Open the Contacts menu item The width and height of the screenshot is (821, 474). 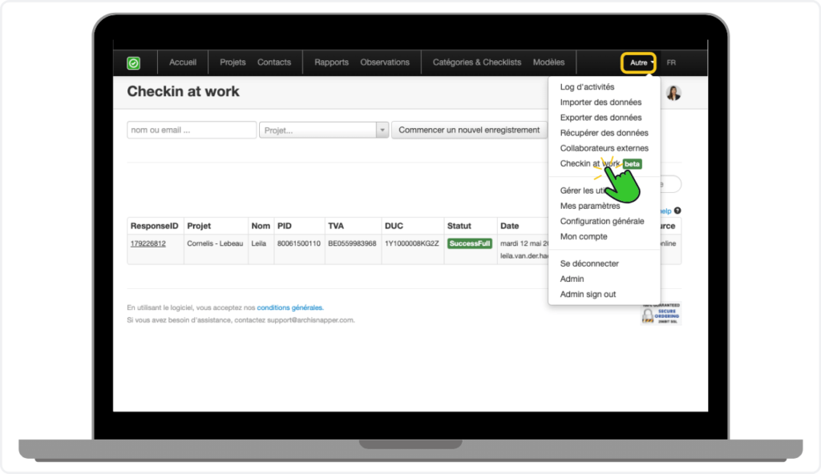[x=274, y=62]
